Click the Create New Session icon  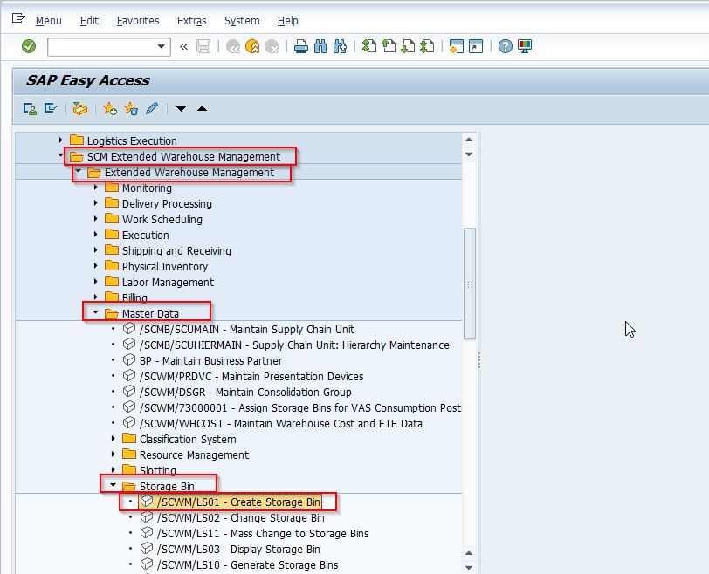tap(457, 46)
